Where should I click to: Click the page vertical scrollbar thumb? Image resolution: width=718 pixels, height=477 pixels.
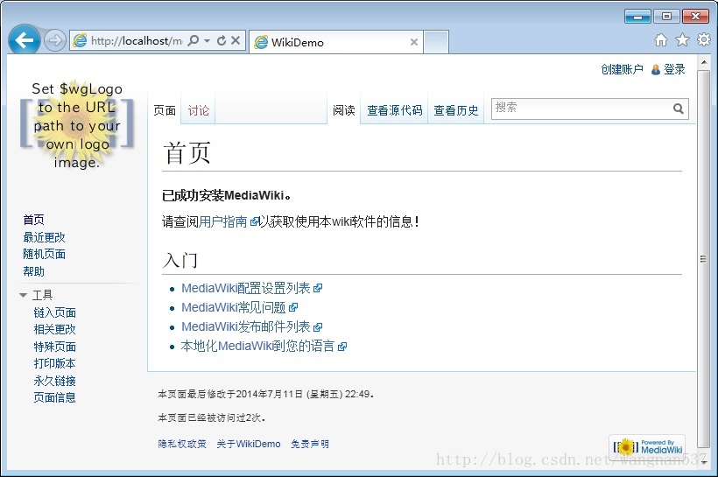[x=703, y=258]
